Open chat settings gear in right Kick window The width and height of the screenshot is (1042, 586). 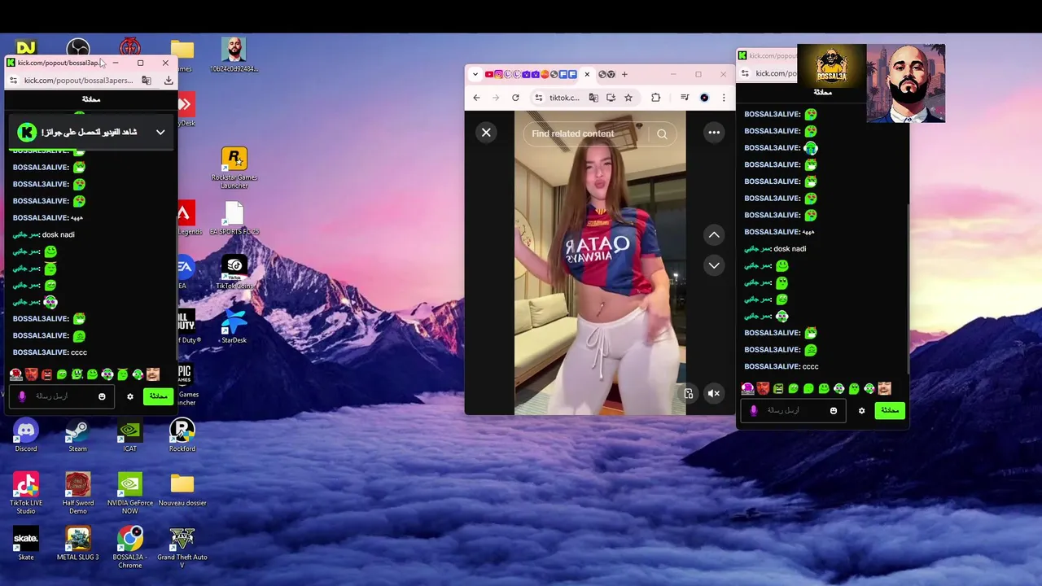pos(861,411)
